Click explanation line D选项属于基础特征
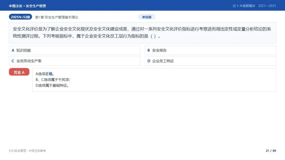 [52, 85]
